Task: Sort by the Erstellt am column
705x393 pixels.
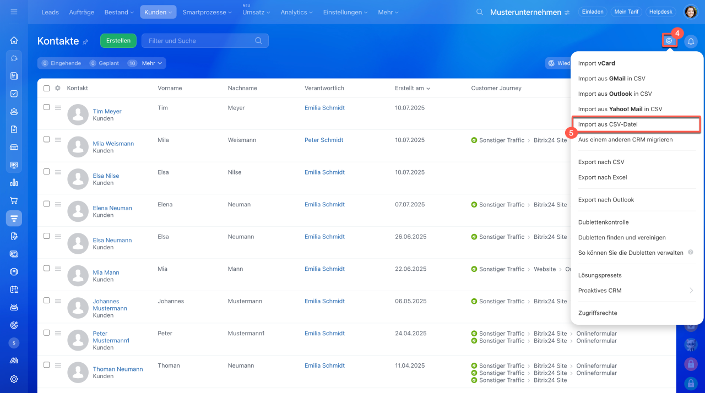Action: coord(413,88)
